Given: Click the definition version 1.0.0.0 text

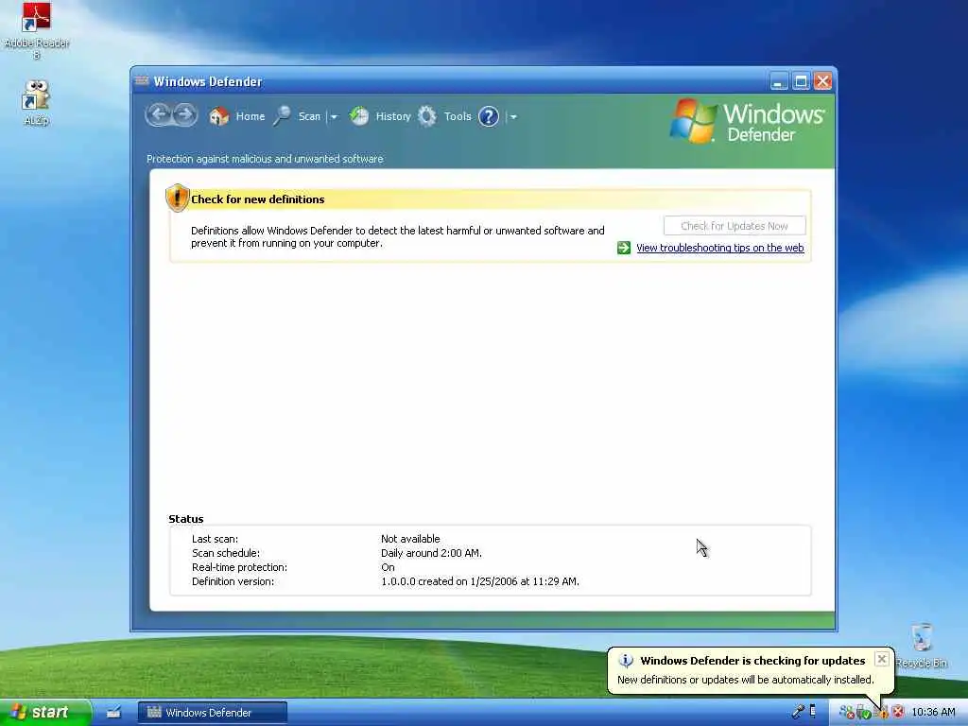Looking at the screenshot, I should point(479,581).
